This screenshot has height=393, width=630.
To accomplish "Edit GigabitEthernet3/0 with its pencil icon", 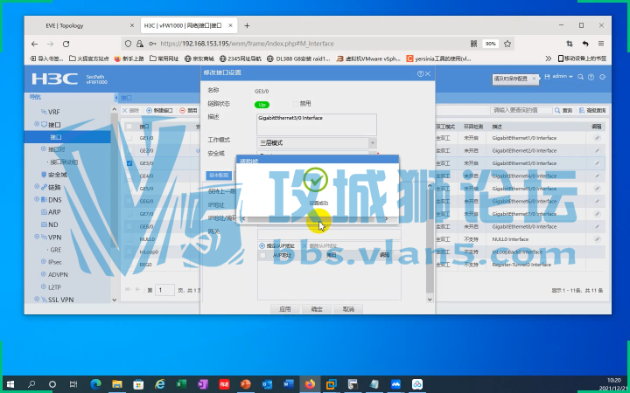I will click(597, 163).
